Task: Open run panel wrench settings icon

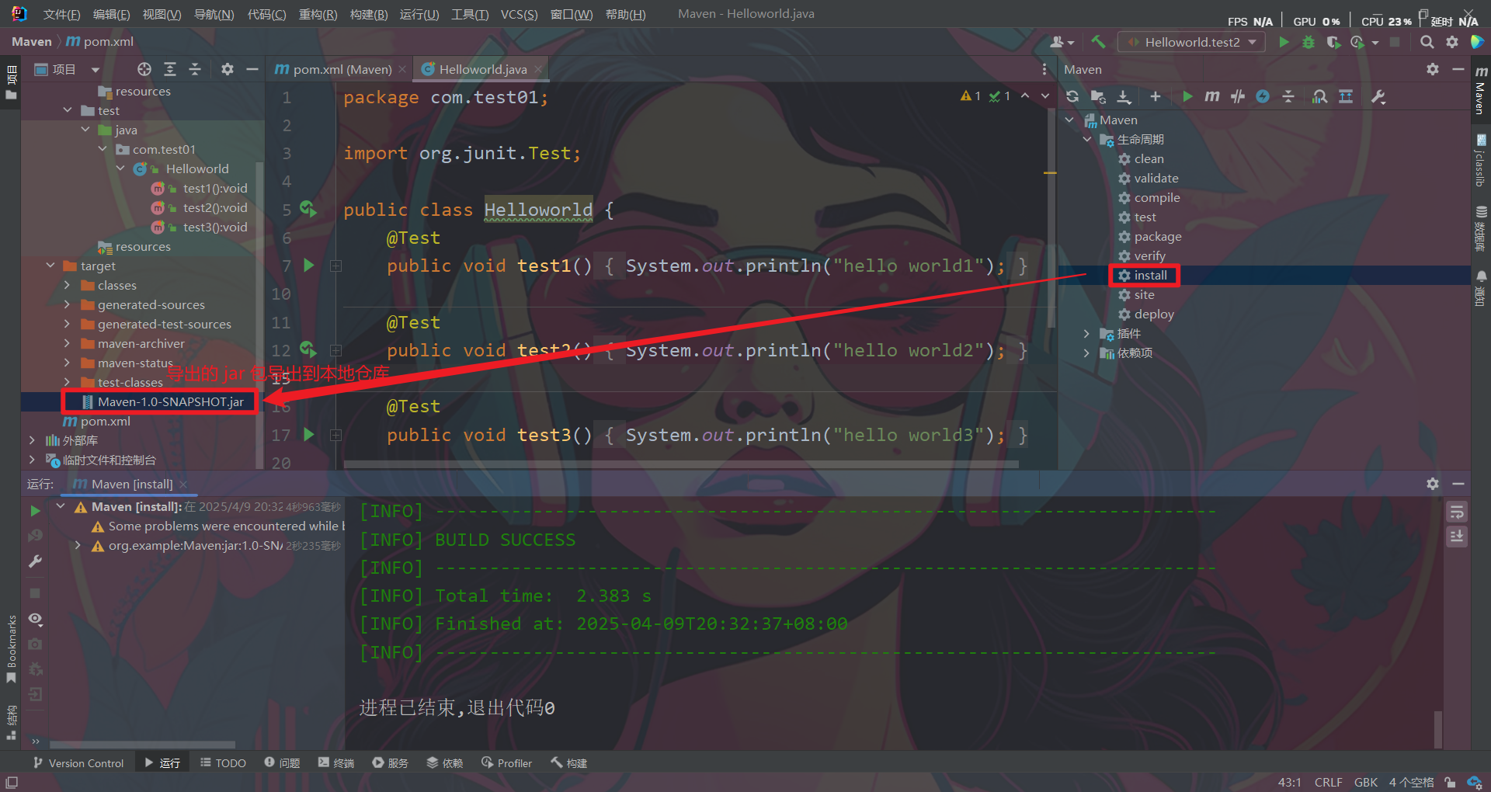Action: pyautogui.click(x=35, y=561)
